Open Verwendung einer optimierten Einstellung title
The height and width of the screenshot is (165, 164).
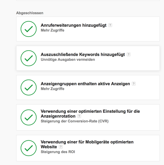tap(90, 114)
